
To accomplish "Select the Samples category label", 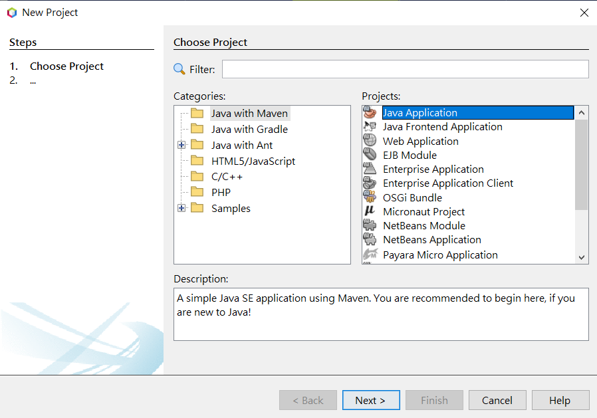I will pos(231,209).
